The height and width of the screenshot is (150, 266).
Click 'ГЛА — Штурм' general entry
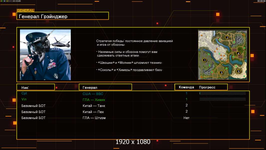pyautogui.click(x=94, y=118)
